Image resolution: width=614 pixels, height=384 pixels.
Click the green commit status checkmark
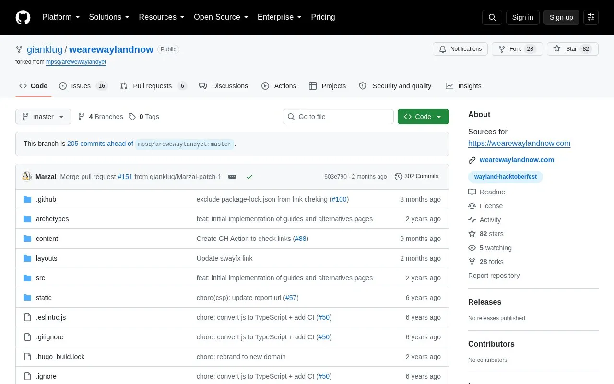click(249, 177)
